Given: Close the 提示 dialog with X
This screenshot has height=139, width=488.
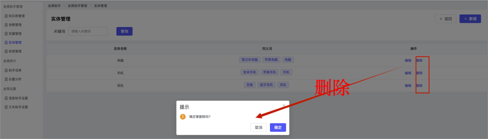Looking at the screenshot, I should 284,105.
